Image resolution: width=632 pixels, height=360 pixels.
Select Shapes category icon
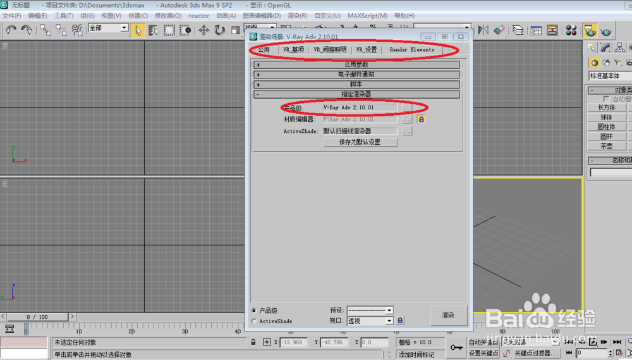606,63
